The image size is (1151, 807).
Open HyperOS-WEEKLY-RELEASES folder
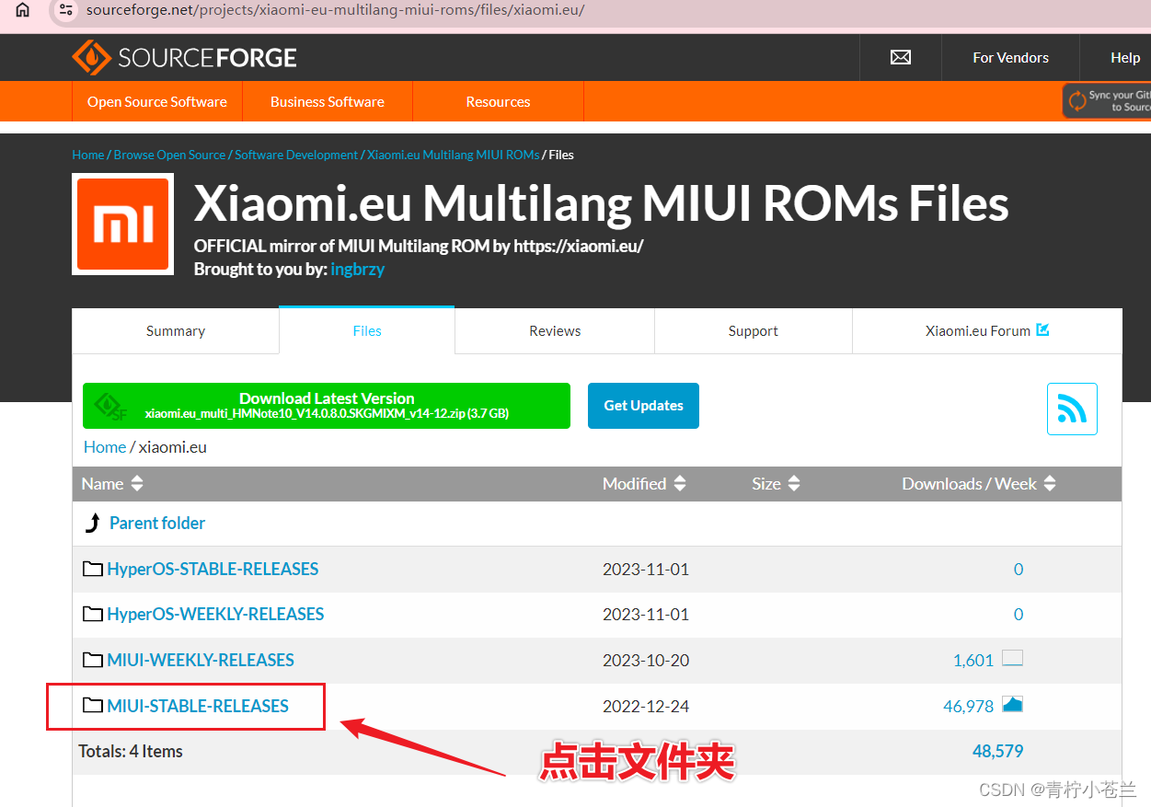215,614
